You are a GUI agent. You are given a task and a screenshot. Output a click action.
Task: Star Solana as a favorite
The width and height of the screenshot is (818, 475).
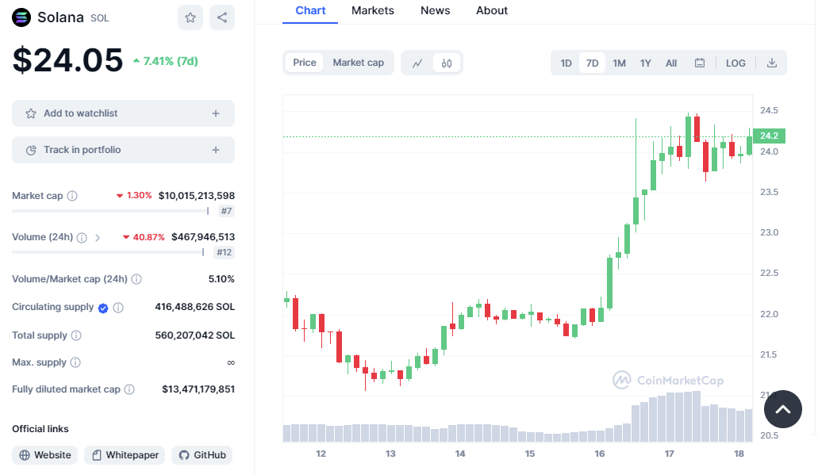pyautogui.click(x=190, y=17)
